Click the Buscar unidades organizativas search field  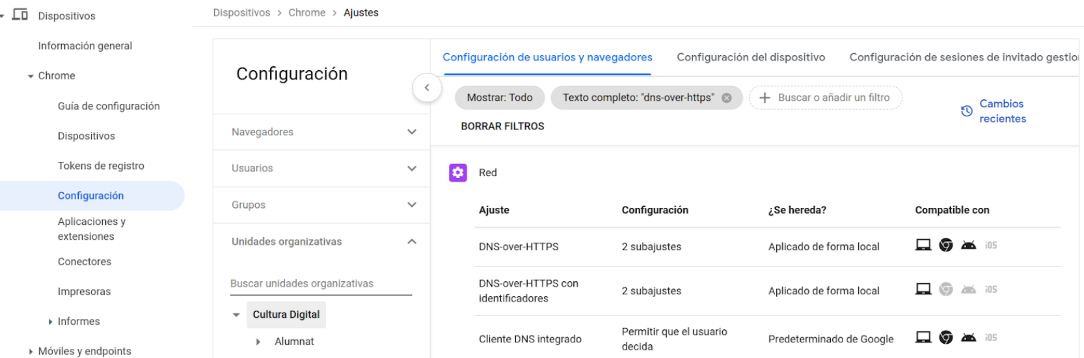321,284
